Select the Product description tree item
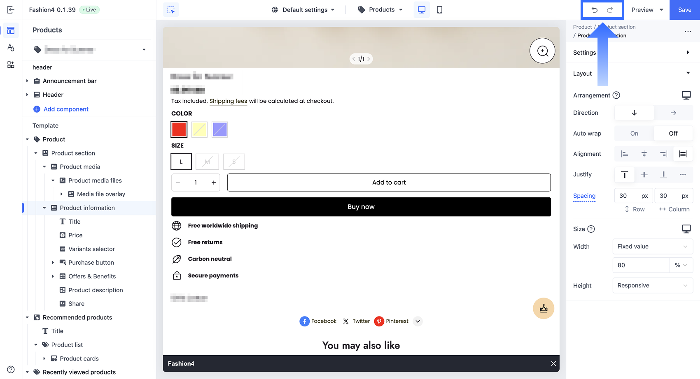Viewport: 700px width, 379px height. [96, 290]
